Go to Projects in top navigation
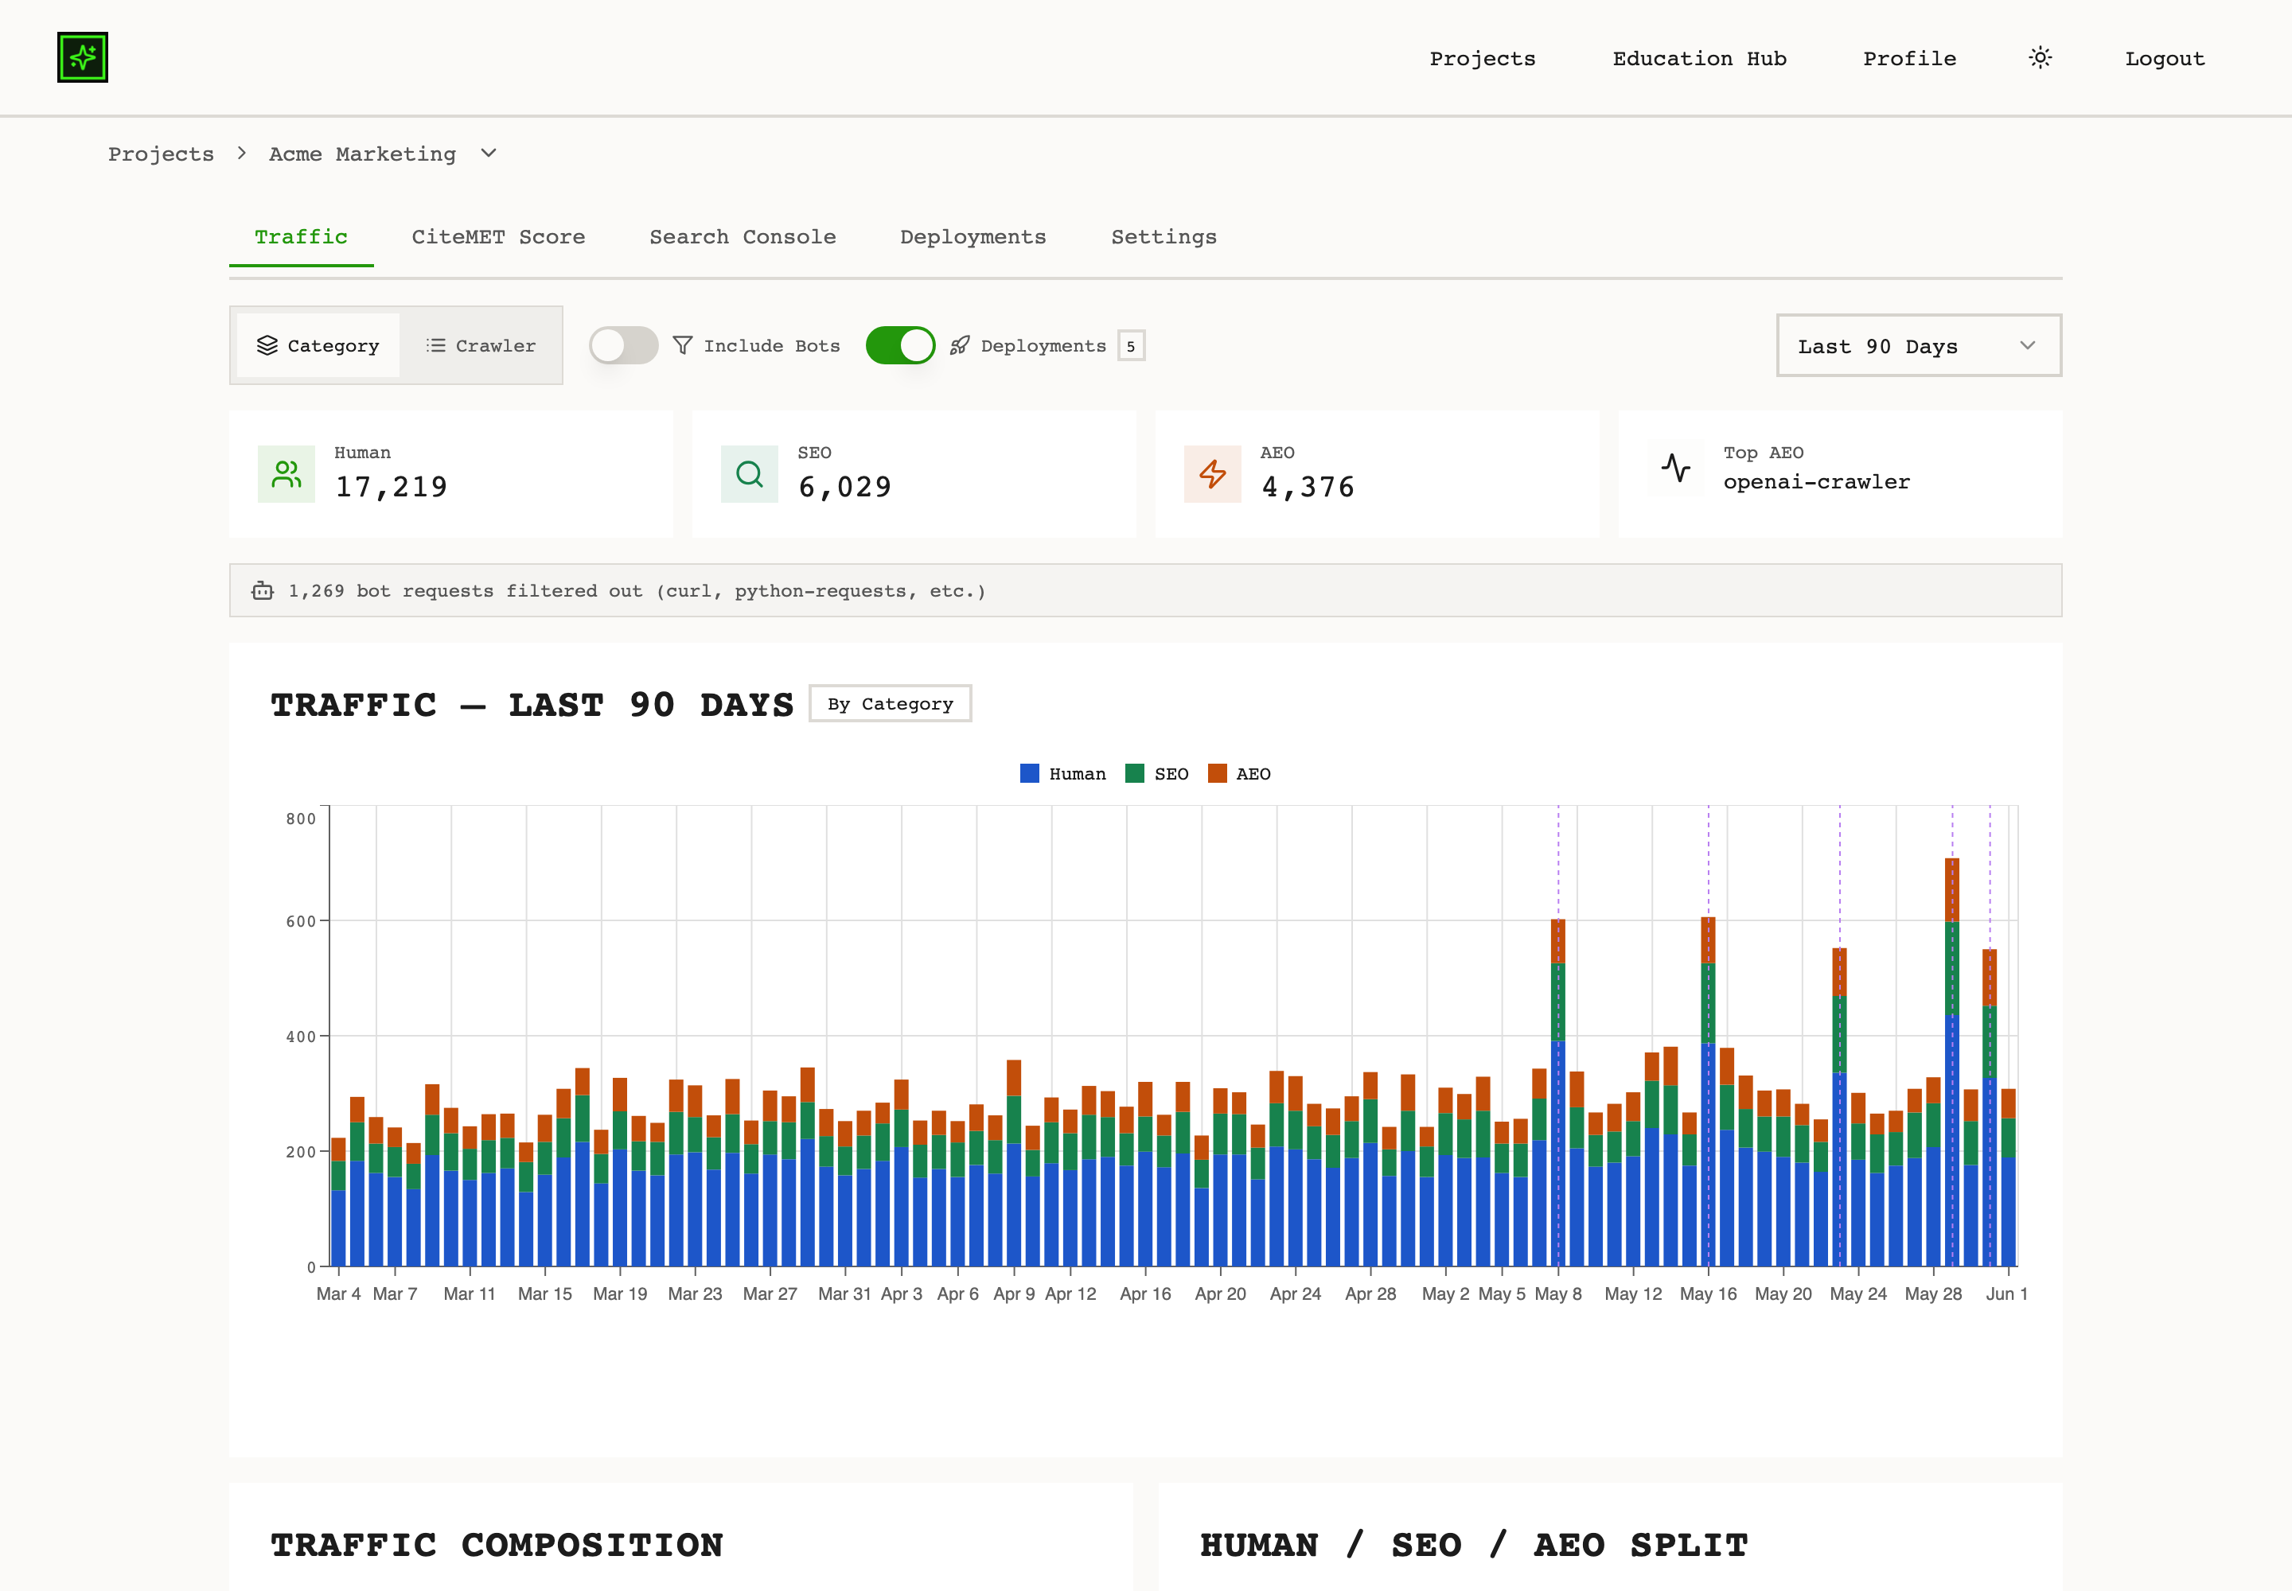 coord(1483,58)
